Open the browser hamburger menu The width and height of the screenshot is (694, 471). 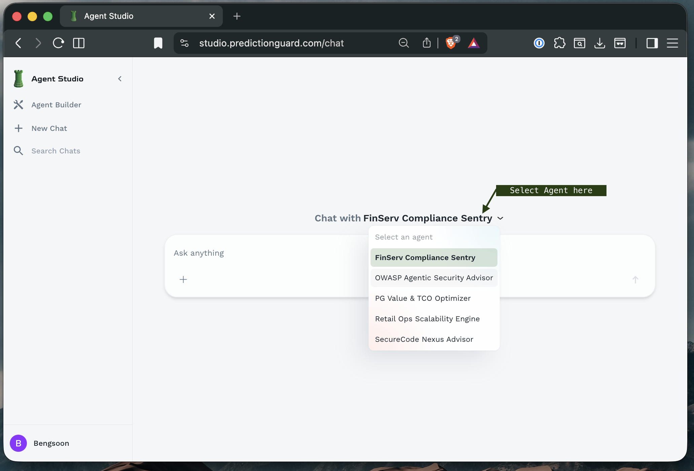coord(672,43)
